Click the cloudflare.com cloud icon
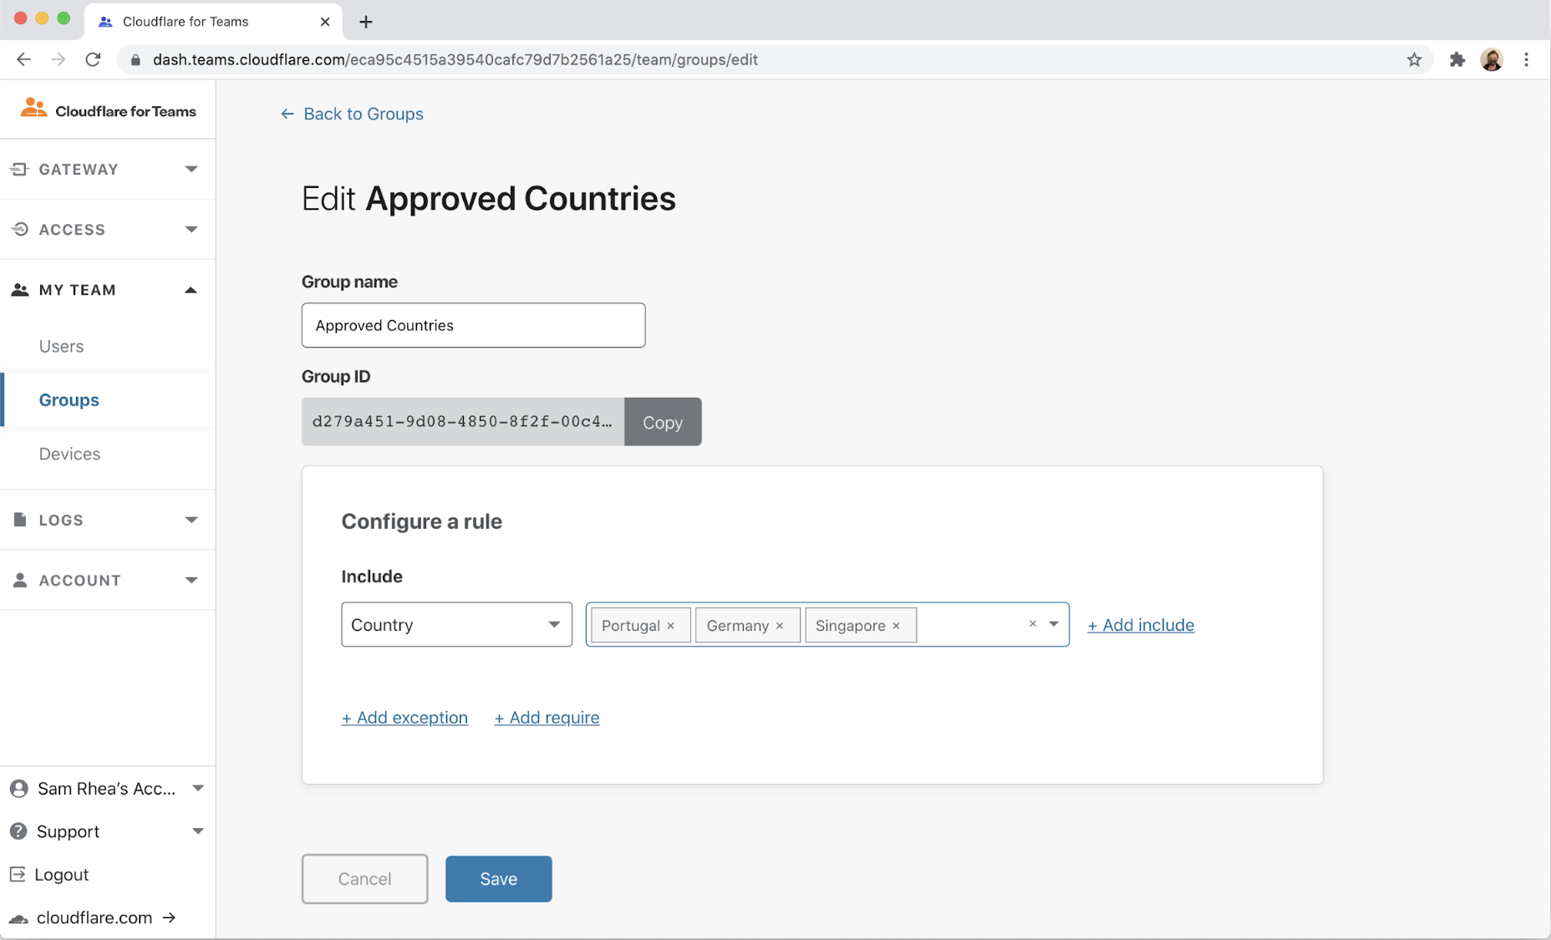This screenshot has height=940, width=1551. tap(18, 918)
